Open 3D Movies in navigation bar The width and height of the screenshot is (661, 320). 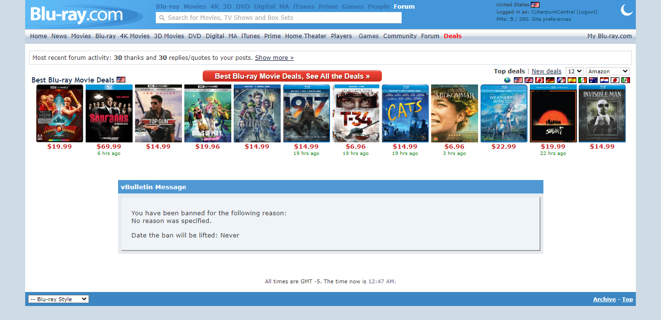[169, 36]
